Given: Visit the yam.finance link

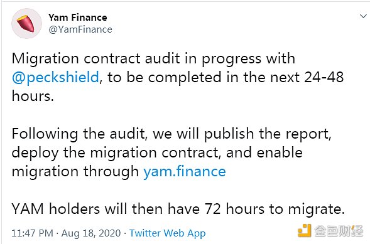Looking at the screenshot, I should pyautogui.click(x=185, y=171).
